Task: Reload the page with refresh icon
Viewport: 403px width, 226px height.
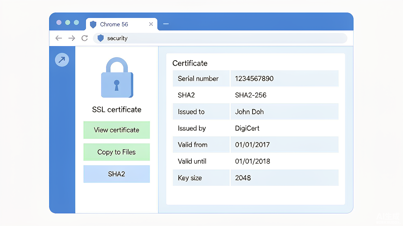Action: click(84, 38)
